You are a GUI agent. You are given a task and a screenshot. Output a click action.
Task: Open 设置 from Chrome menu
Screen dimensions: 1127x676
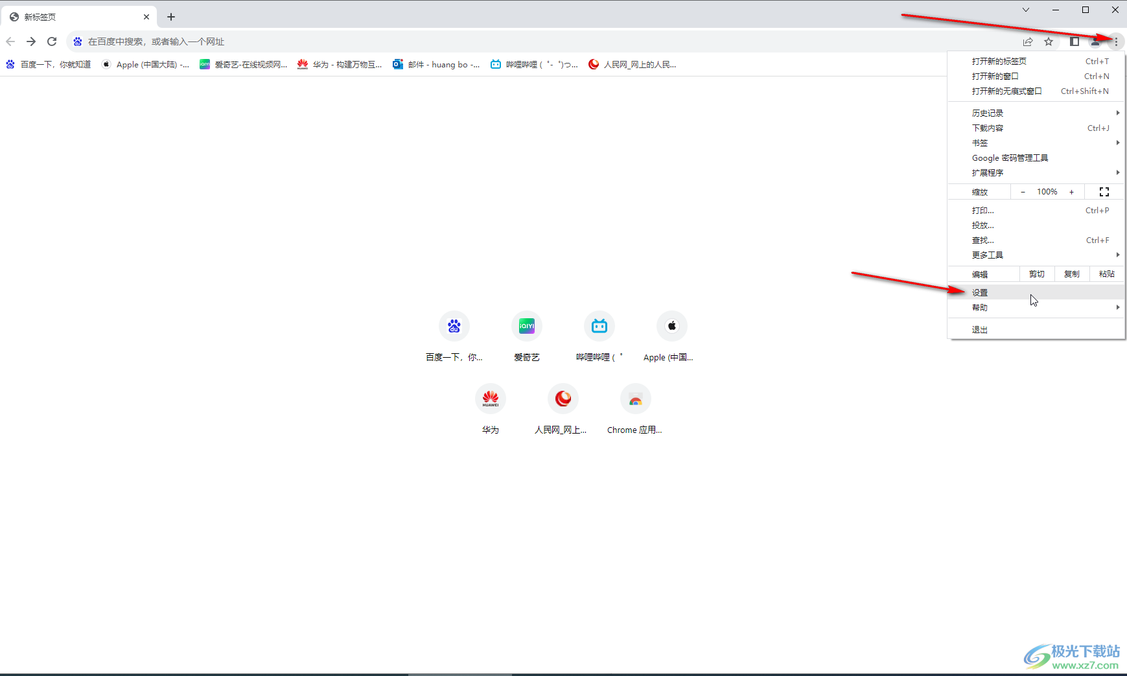point(1036,292)
